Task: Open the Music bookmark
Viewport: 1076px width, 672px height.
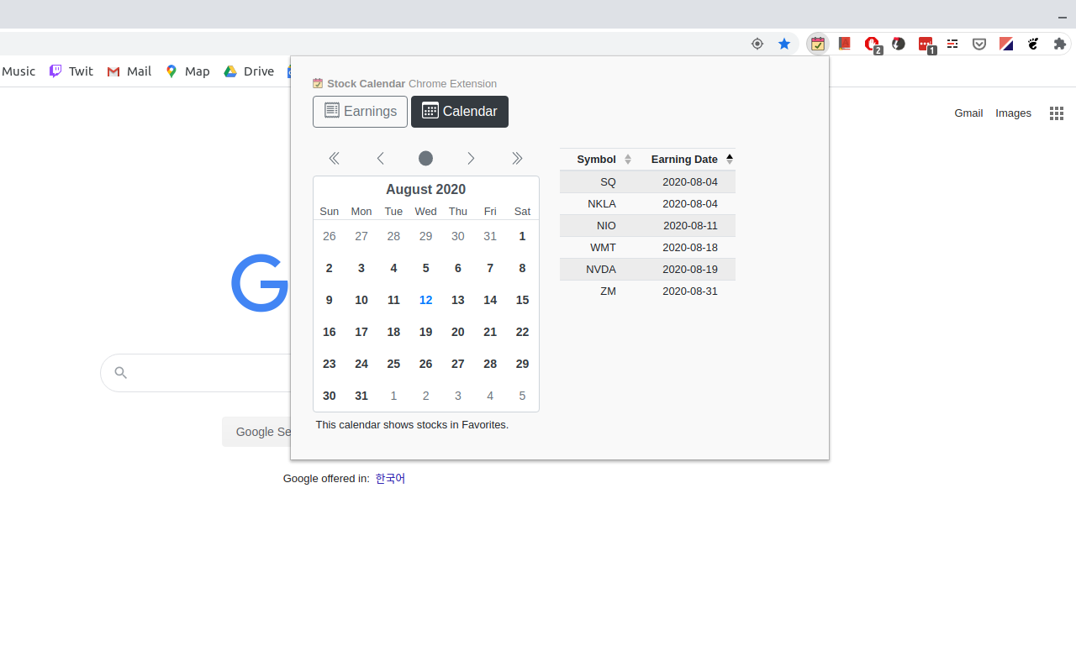Action: click(x=18, y=71)
